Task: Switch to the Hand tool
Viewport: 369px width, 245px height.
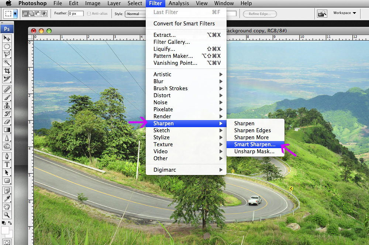Action: pyautogui.click(x=7, y=207)
